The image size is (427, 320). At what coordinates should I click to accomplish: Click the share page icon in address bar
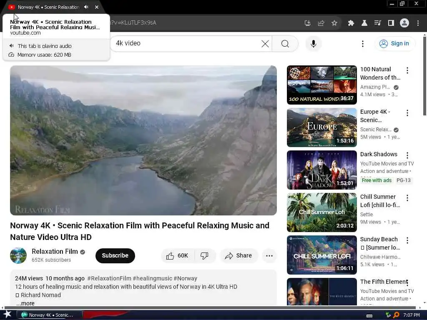click(321, 23)
